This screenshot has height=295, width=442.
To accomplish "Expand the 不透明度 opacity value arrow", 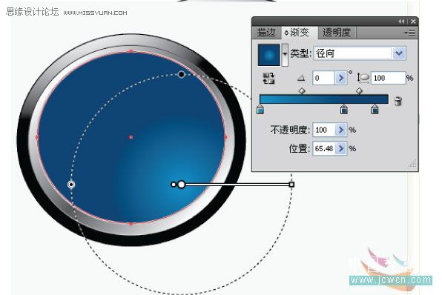I will click(341, 130).
